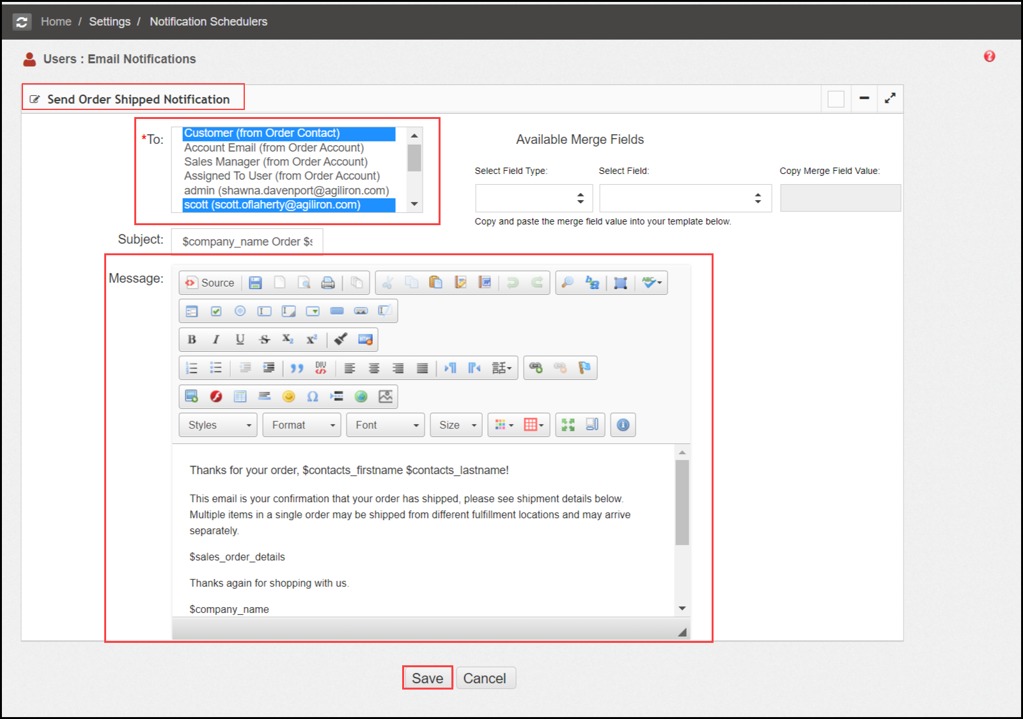Center align text
Viewport: 1023px width, 719px height.
[374, 368]
